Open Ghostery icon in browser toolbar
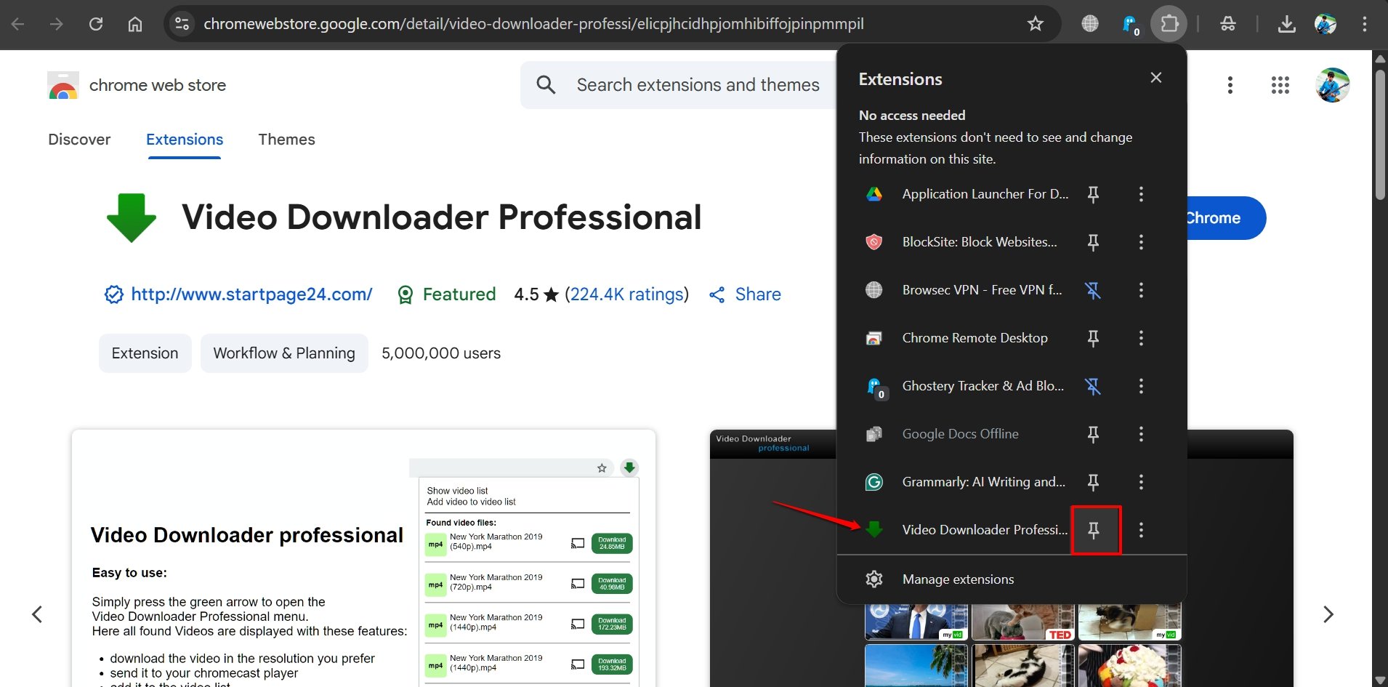The image size is (1388, 687). pyautogui.click(x=1131, y=25)
